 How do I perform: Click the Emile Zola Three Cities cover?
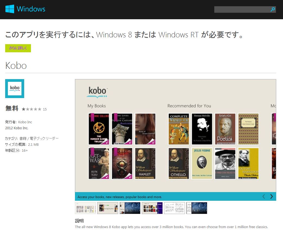coord(225,163)
